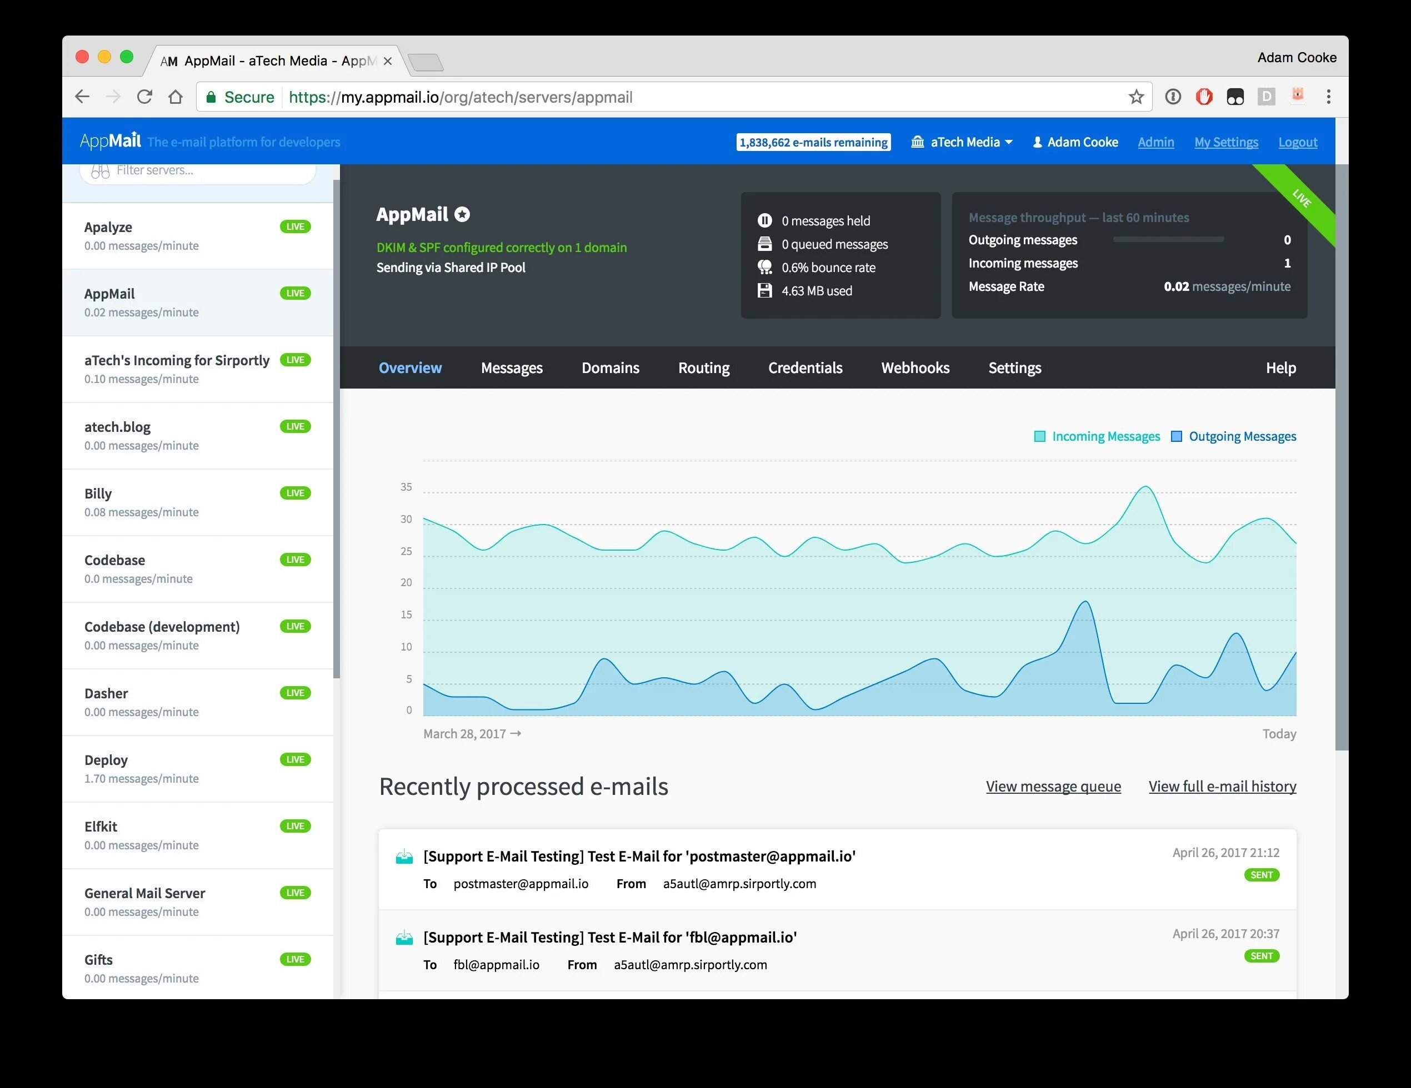The height and width of the screenshot is (1088, 1411).
Task: Toggle the LIVE status badge on AppMail server
Action: click(295, 293)
